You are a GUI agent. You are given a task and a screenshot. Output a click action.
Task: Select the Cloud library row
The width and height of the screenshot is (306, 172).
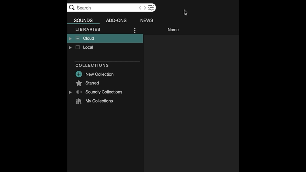[105, 39]
